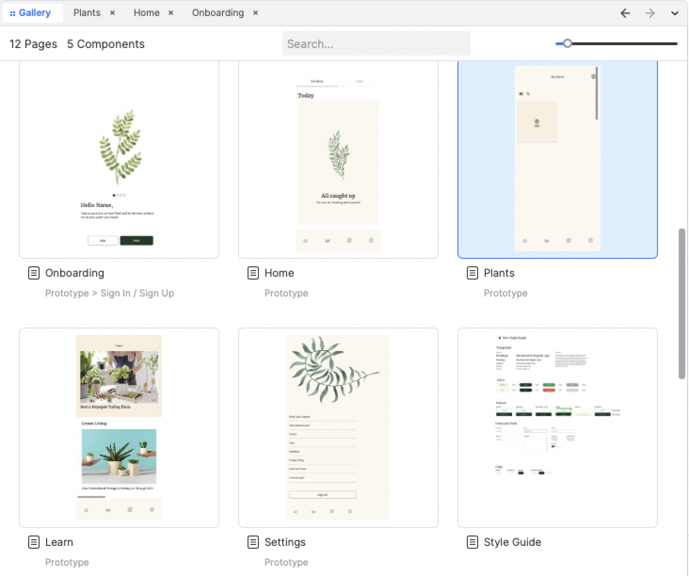Click the page icon beside Onboarding
689x576 pixels.
[34, 273]
